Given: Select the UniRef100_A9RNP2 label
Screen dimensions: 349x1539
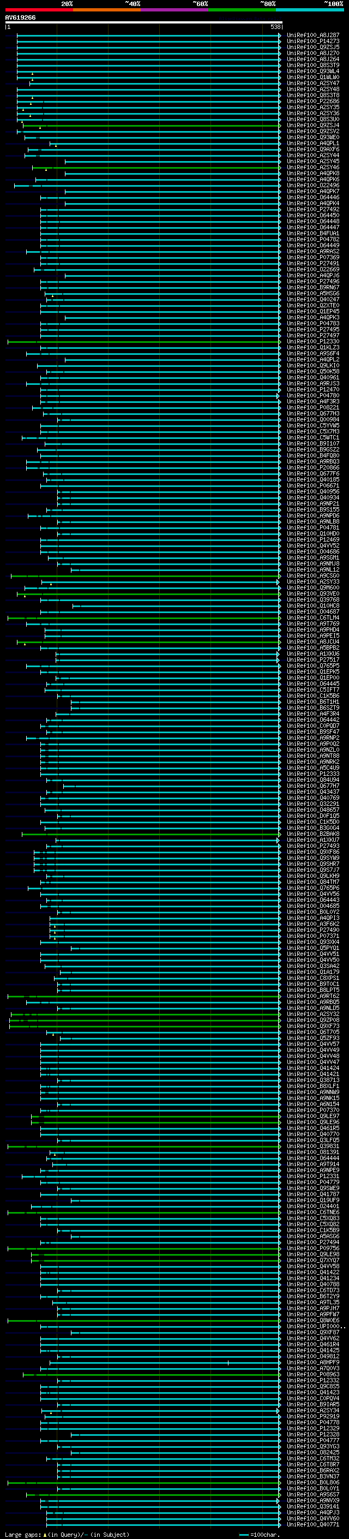Looking at the screenshot, I should point(313,738).
